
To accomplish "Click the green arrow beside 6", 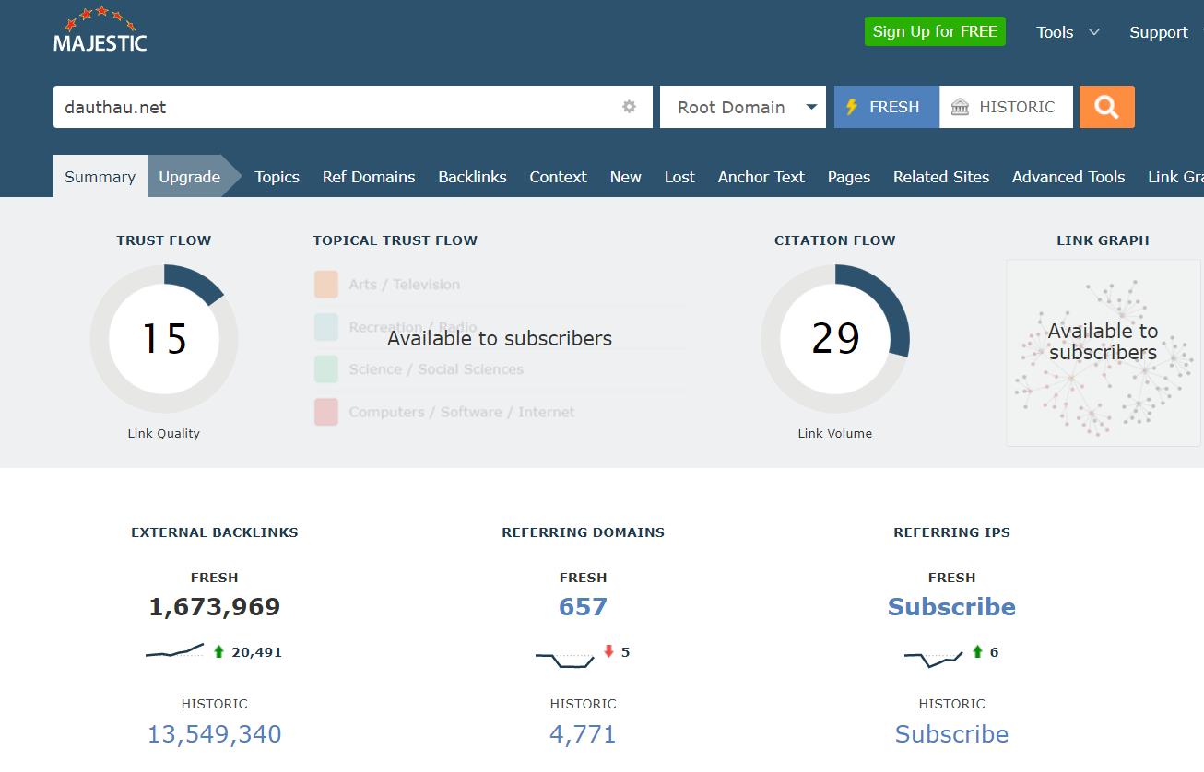I will pyautogui.click(x=977, y=651).
